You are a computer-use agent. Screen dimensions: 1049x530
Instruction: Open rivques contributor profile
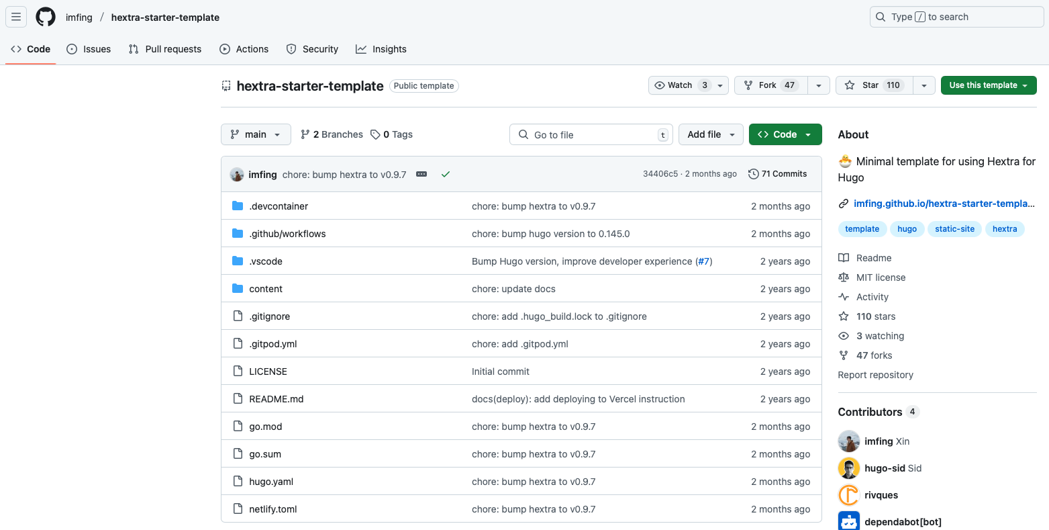pos(881,495)
